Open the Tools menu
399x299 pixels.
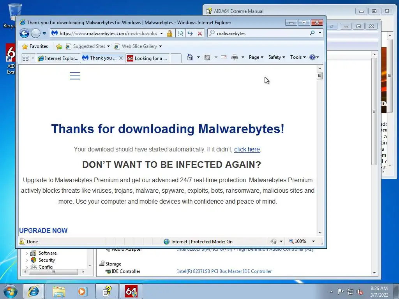[x=298, y=57]
